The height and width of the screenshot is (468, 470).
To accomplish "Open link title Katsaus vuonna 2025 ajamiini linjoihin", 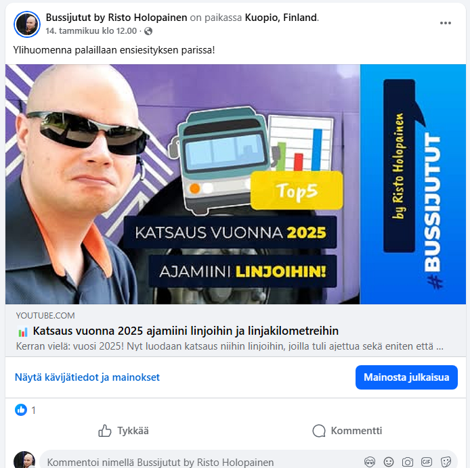I will [x=186, y=331].
